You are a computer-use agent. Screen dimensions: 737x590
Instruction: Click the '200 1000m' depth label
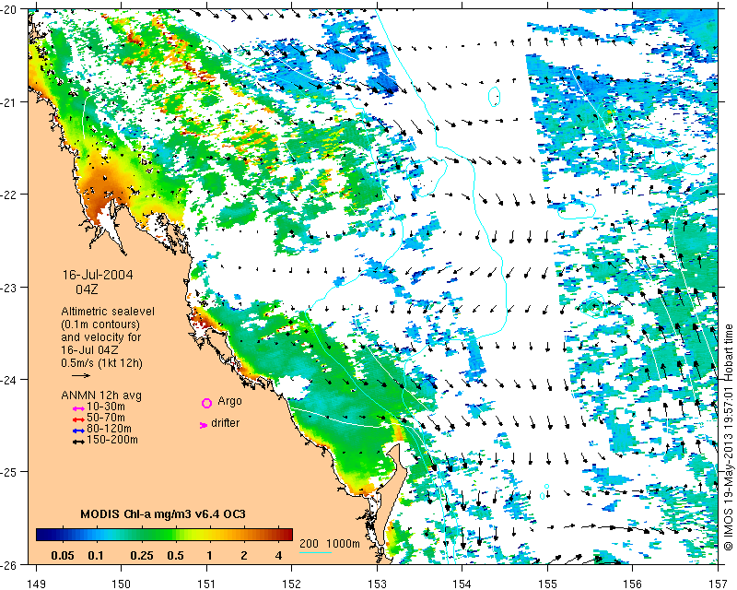click(330, 543)
